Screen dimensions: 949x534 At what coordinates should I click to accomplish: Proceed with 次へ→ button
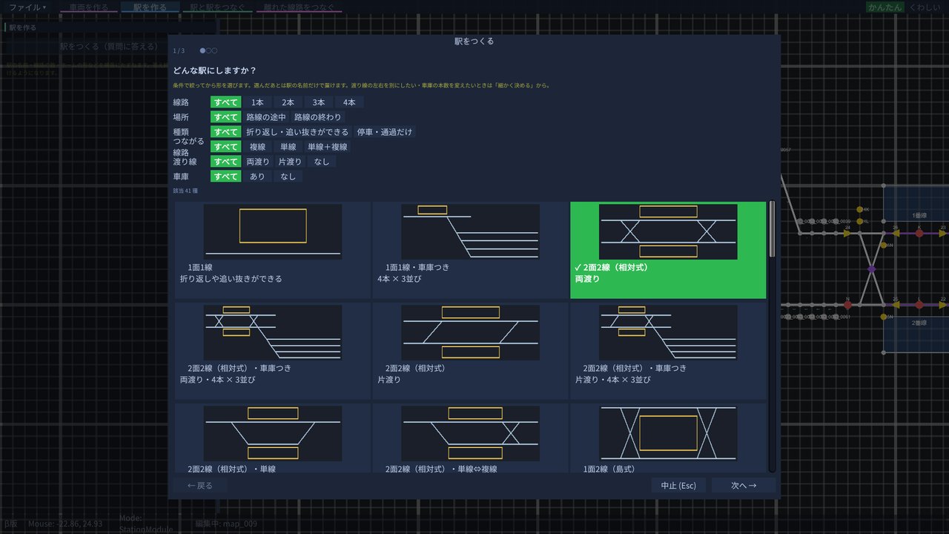[744, 486]
